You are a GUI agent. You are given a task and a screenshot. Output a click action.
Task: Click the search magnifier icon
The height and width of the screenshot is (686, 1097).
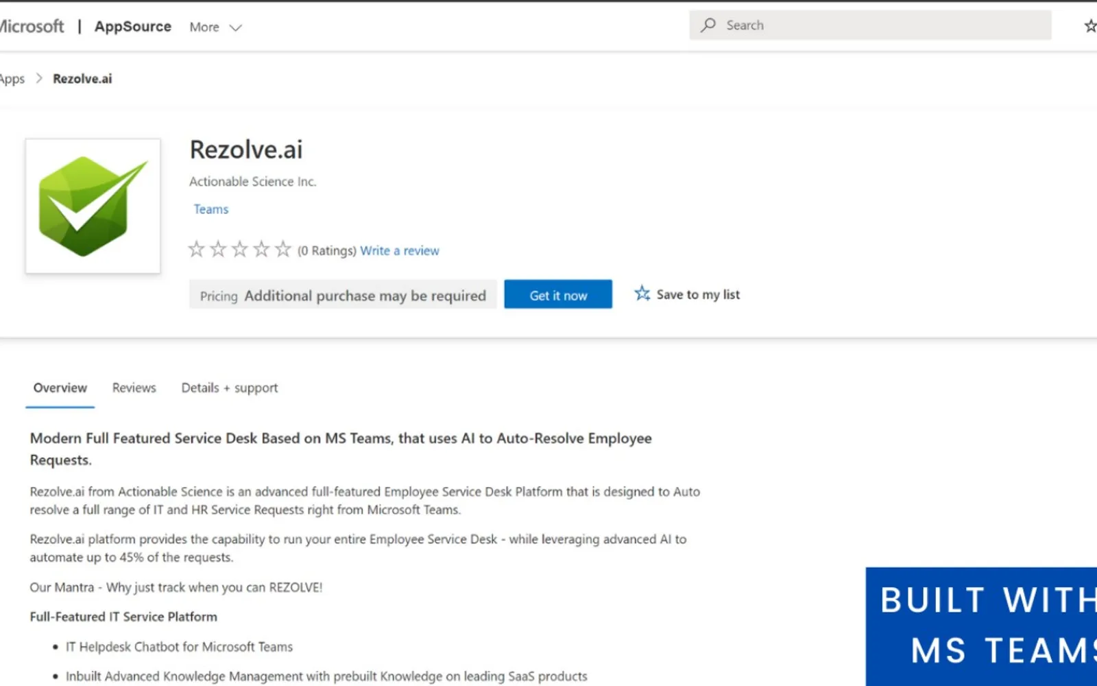pos(708,25)
